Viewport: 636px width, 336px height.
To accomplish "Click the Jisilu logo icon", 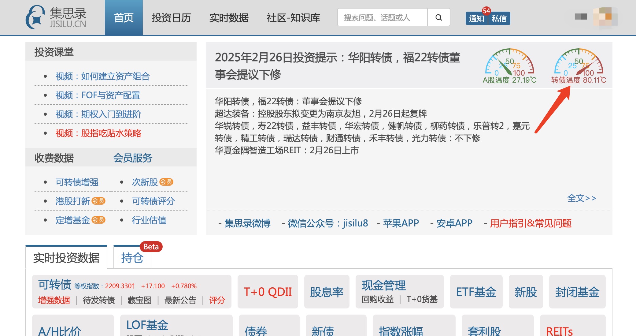I will (x=35, y=17).
